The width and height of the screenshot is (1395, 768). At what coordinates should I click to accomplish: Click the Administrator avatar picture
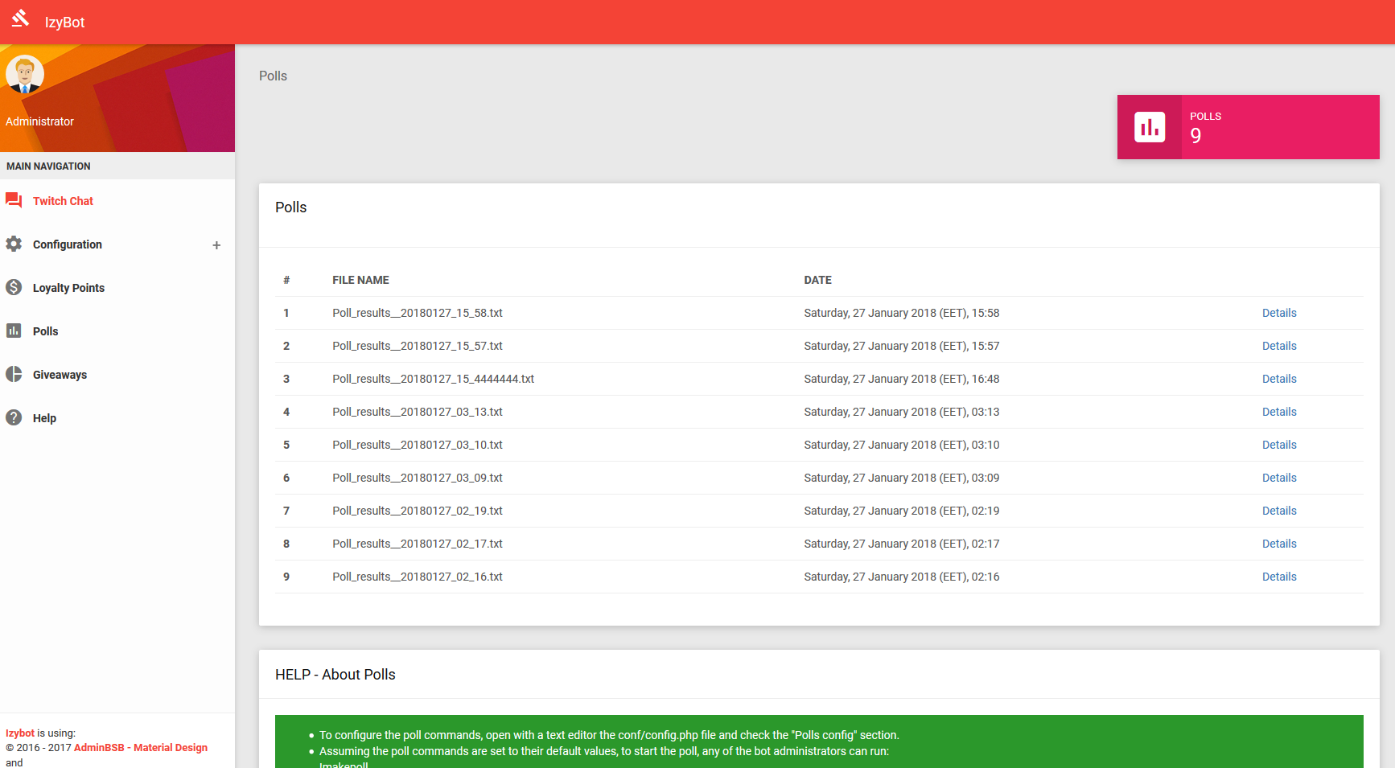[x=25, y=75]
